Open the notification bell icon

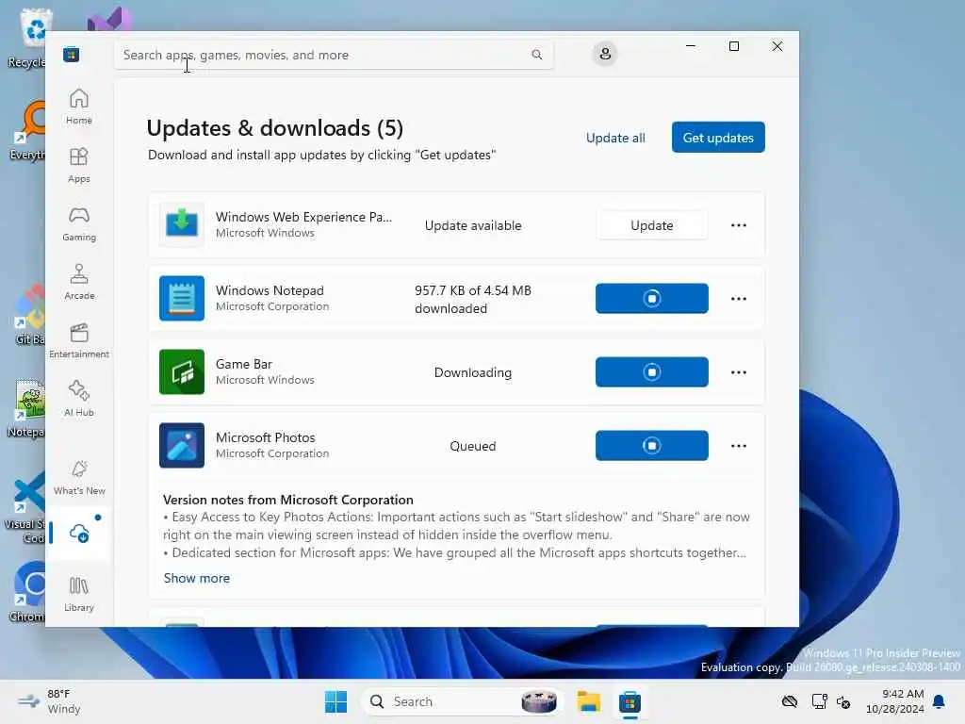[x=939, y=701]
